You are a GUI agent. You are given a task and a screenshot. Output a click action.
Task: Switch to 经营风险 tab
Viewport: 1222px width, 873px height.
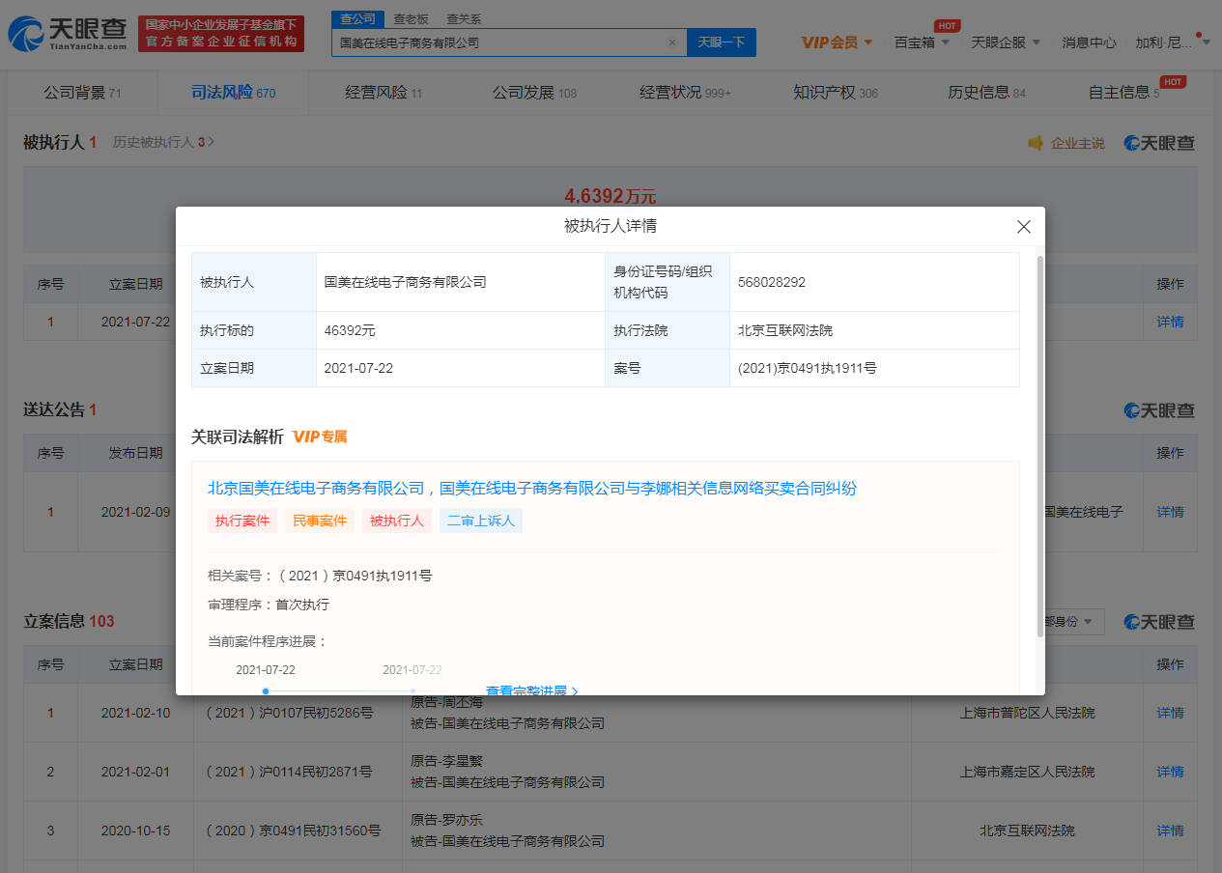384,93
